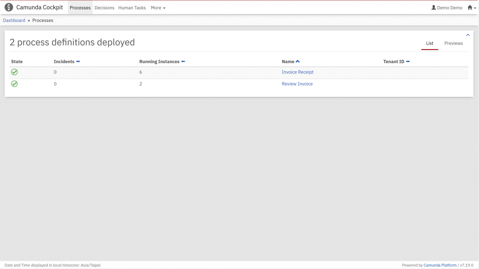Click the Name column header
This screenshot has width=479, height=269.
click(x=288, y=61)
